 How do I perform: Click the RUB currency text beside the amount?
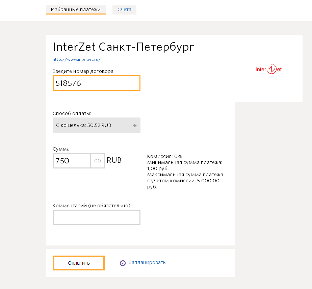[114, 160]
